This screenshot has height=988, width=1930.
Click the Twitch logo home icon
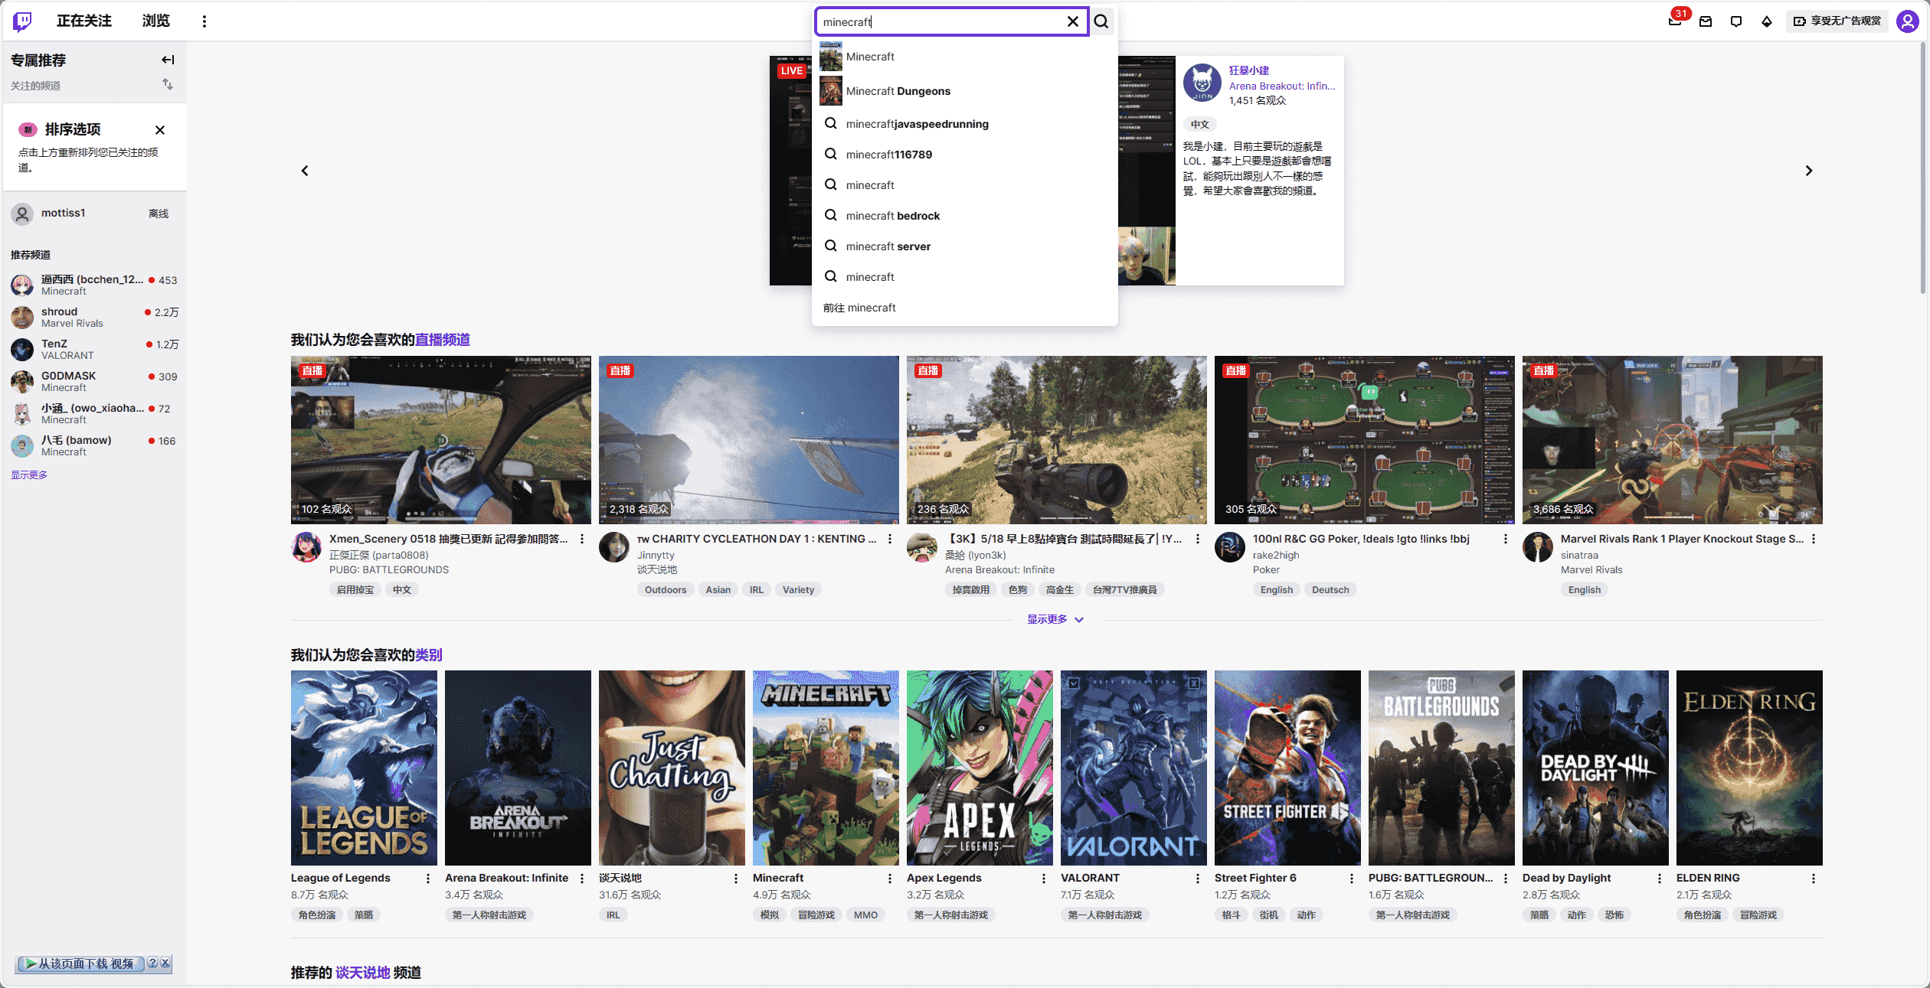pyautogui.click(x=22, y=21)
